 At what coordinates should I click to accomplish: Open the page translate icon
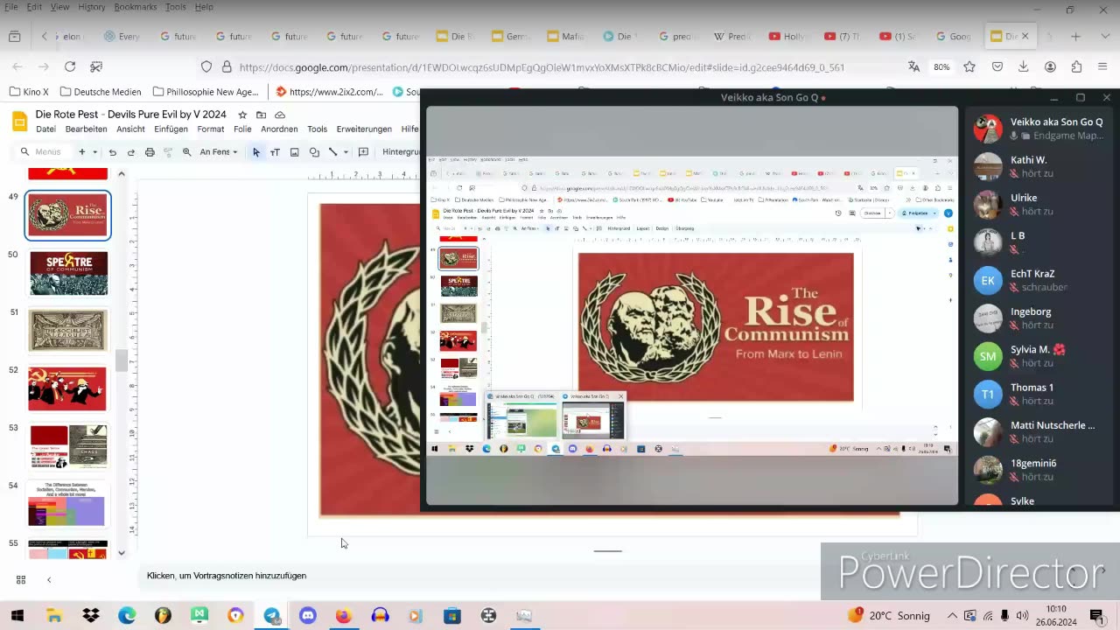[914, 66]
